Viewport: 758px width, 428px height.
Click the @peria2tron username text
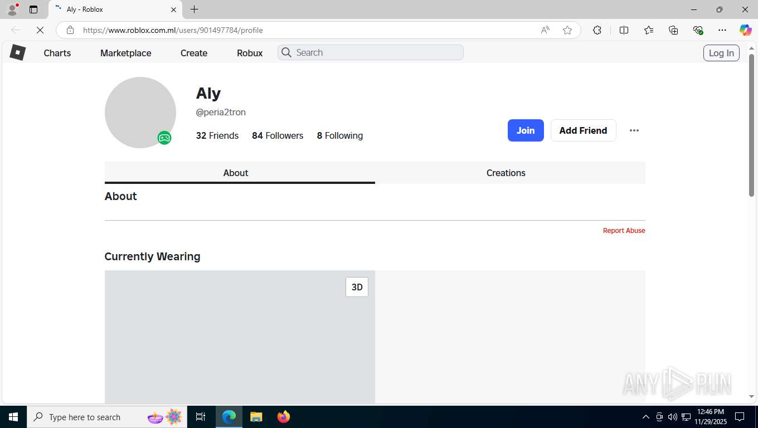point(221,112)
